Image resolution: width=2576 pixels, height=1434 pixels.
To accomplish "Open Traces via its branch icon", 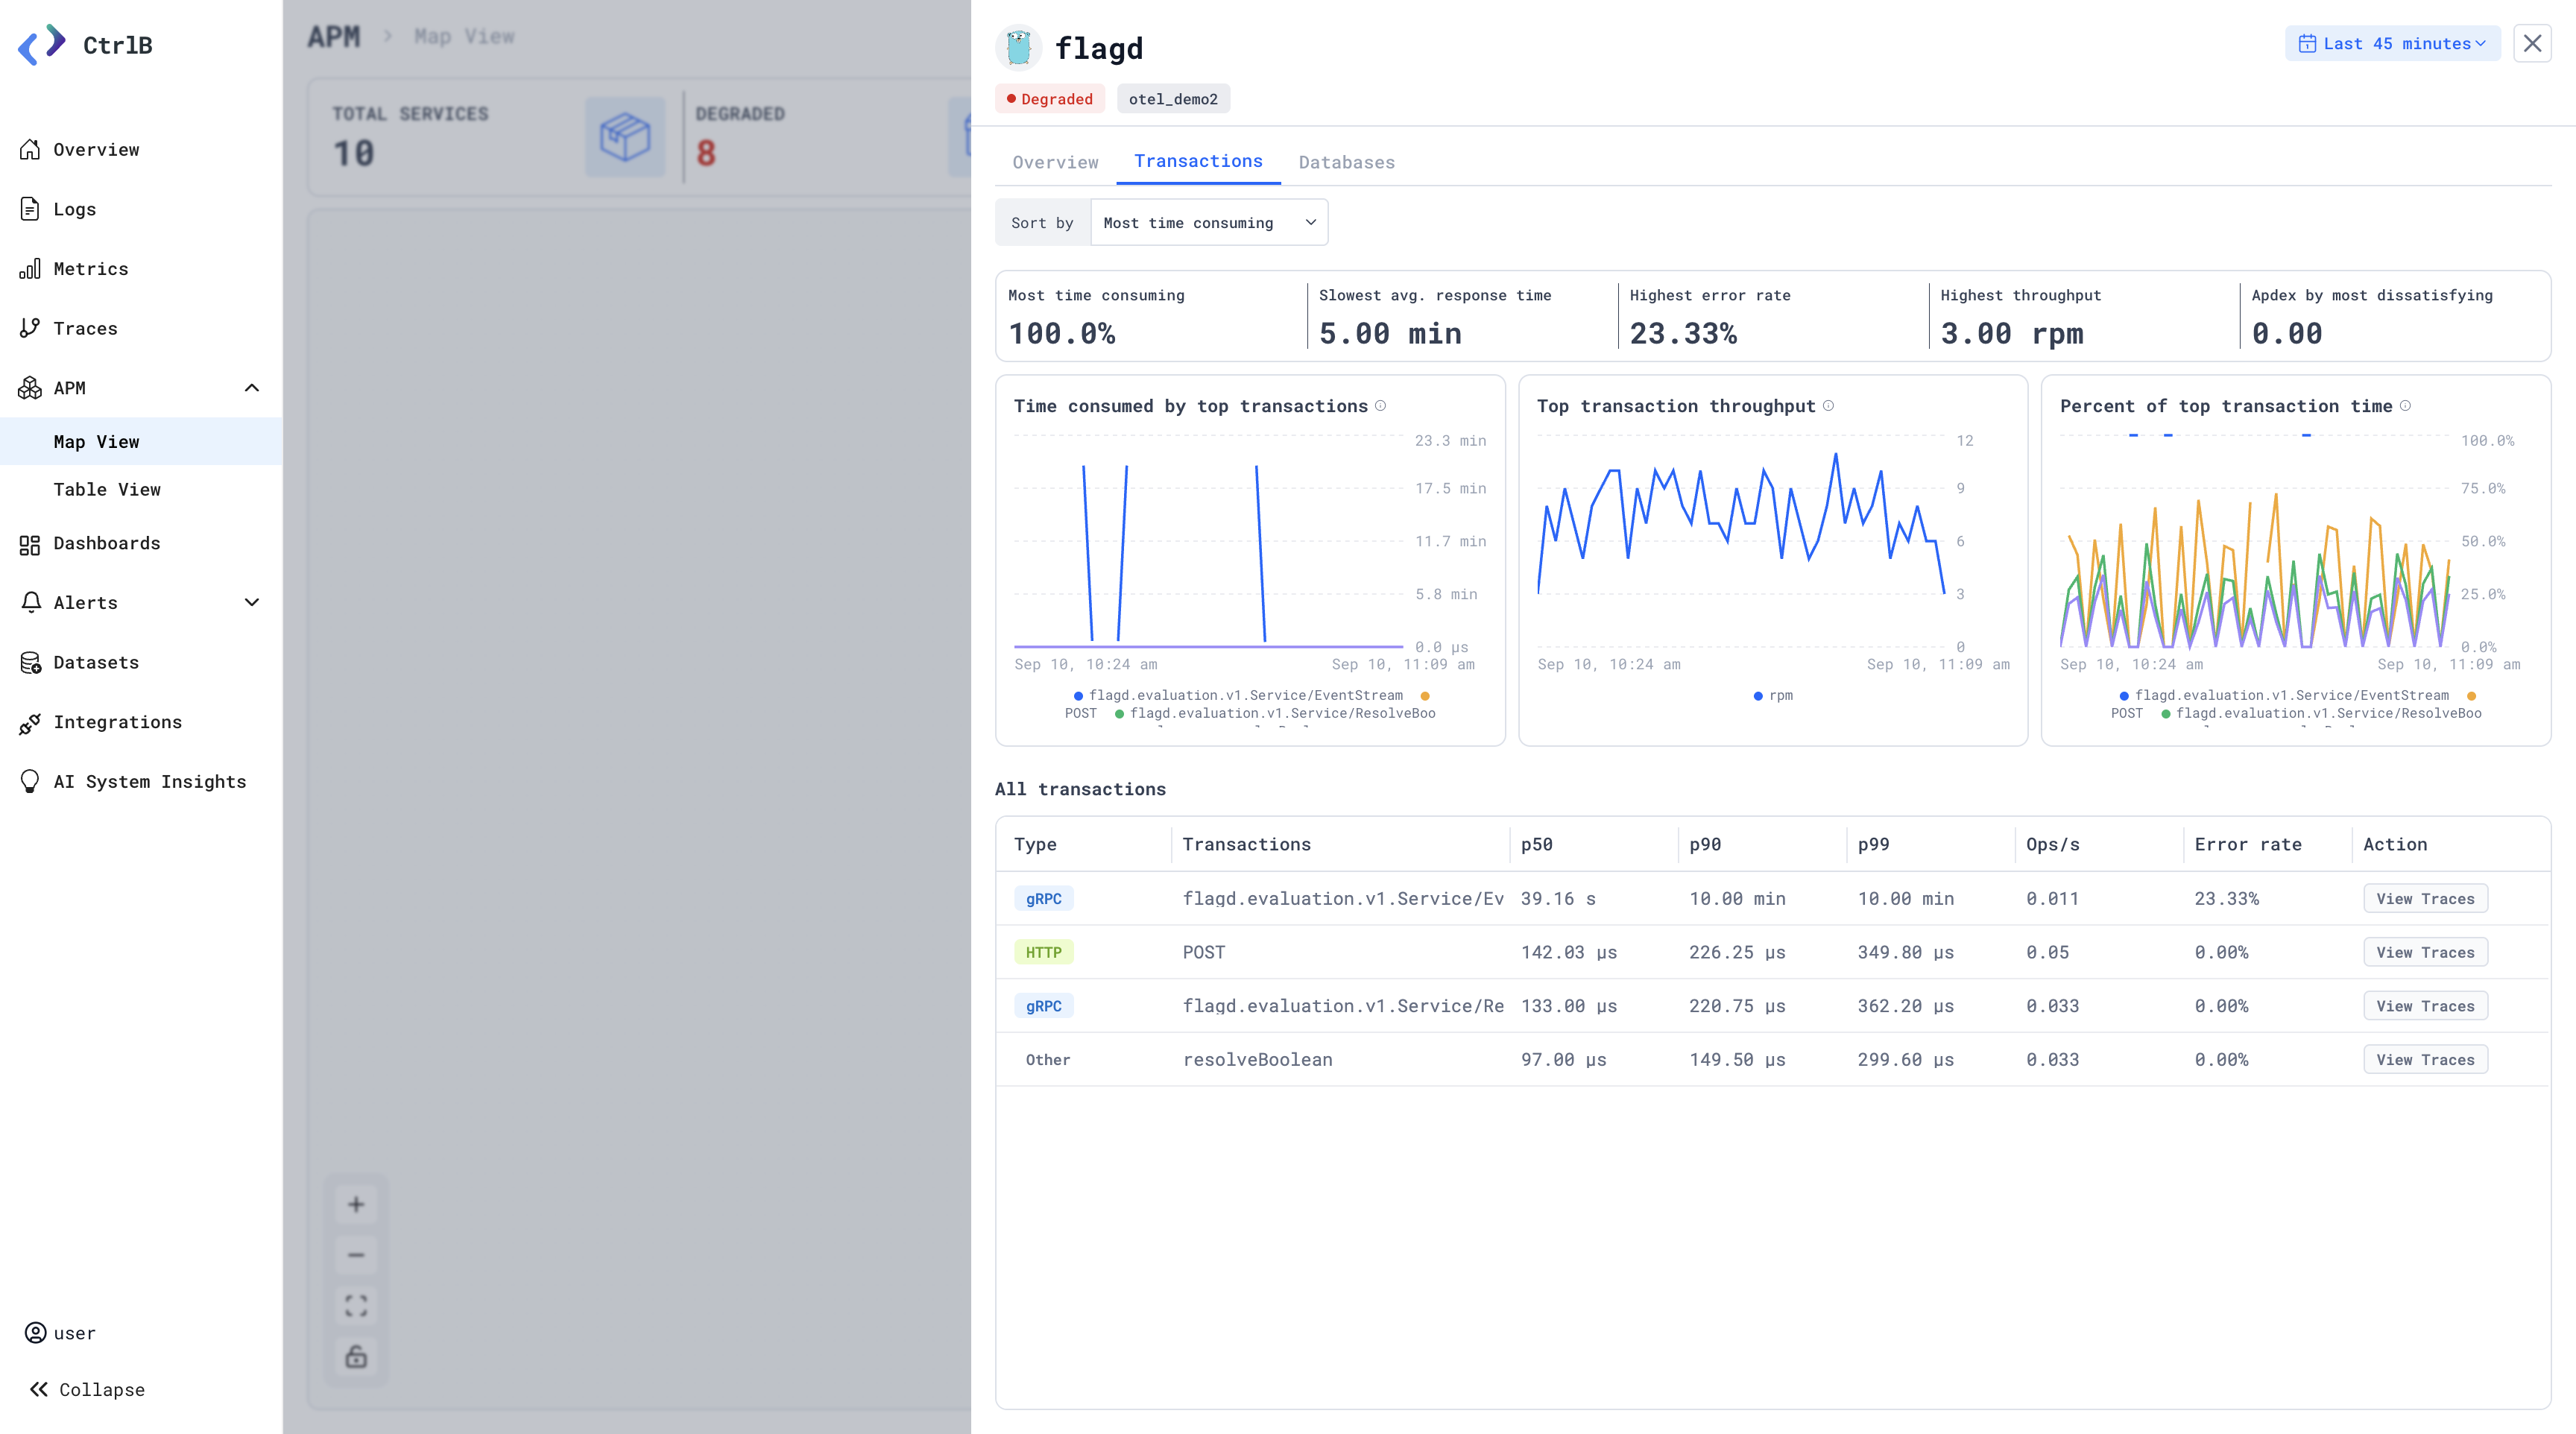I will [x=30, y=328].
